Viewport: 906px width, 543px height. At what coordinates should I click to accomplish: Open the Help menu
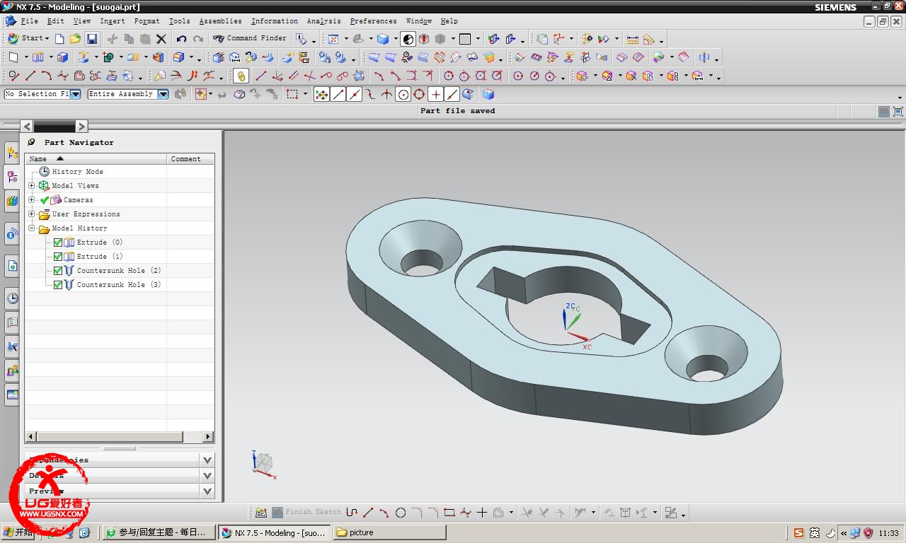[x=449, y=21]
